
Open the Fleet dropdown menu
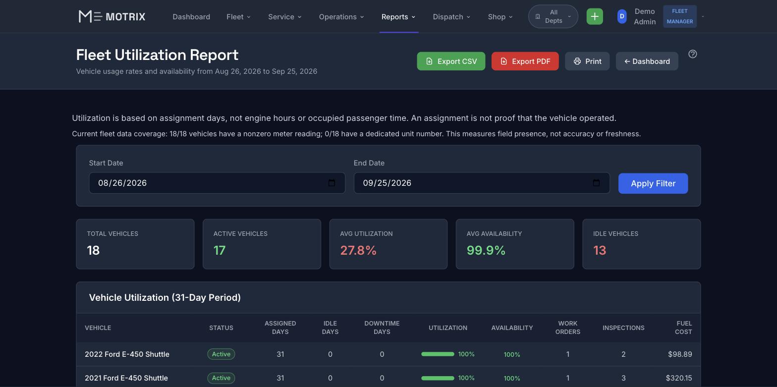[238, 16]
